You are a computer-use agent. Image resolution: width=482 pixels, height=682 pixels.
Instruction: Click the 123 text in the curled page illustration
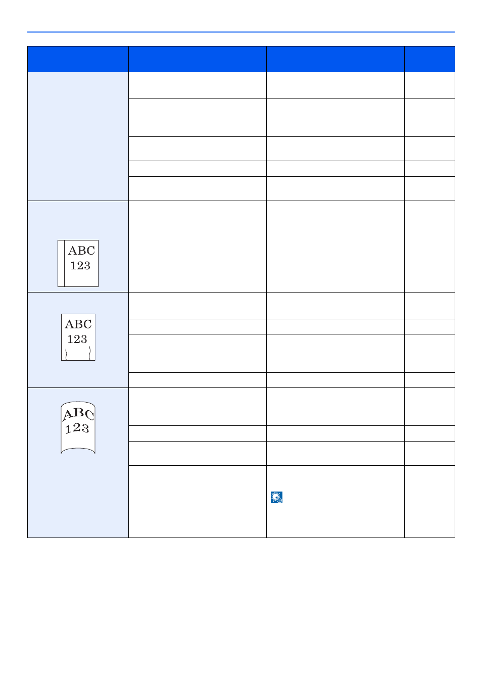coord(77,429)
